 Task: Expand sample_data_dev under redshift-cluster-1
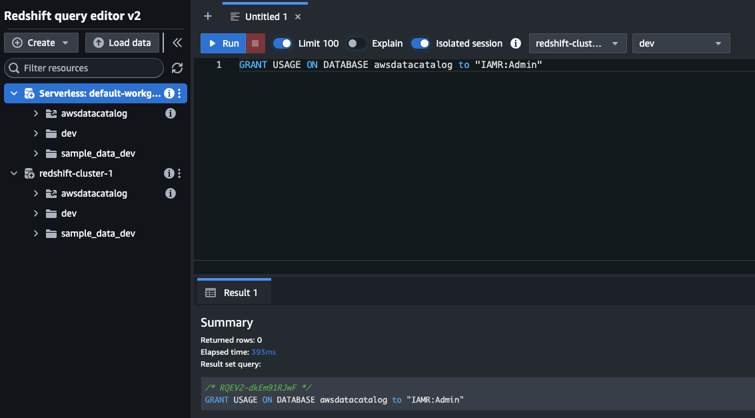point(35,233)
